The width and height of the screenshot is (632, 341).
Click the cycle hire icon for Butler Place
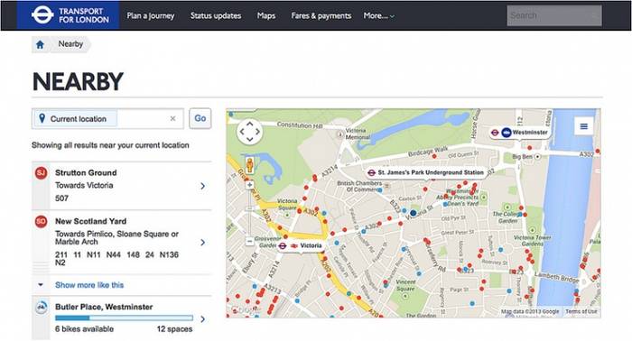click(41, 308)
